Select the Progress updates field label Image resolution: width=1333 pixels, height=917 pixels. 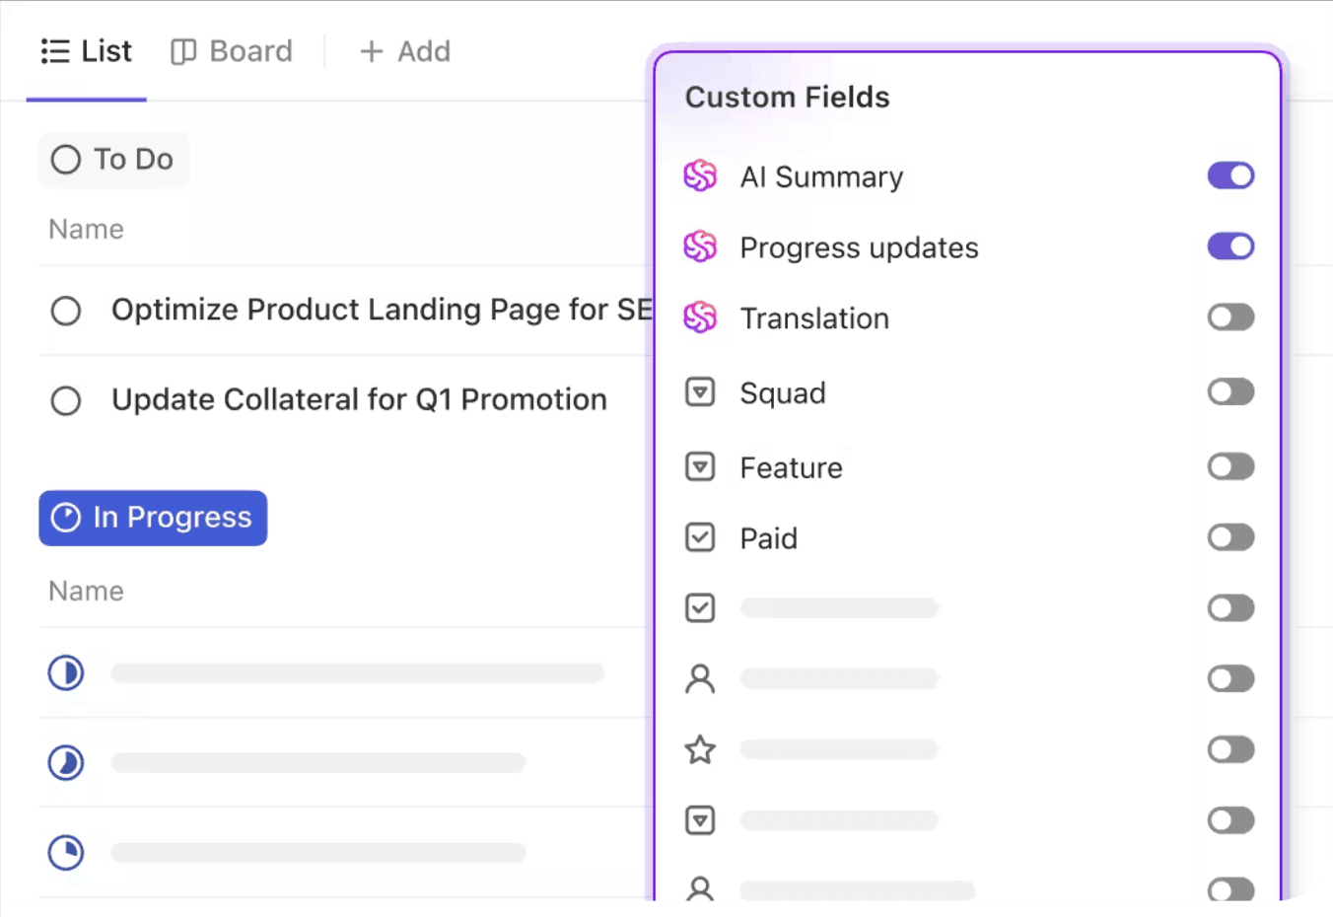859,248
